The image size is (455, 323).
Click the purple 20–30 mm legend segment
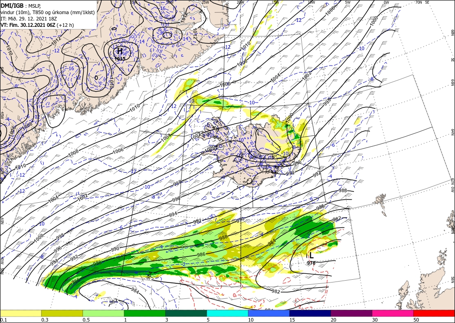pos(351,313)
